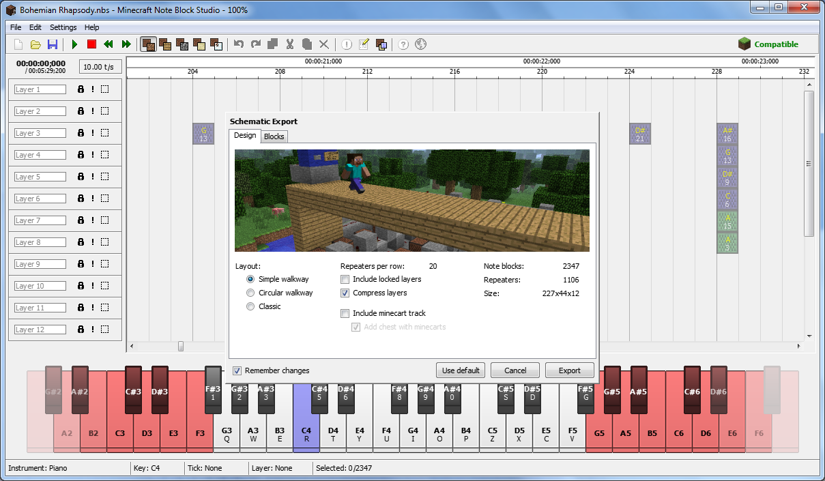Fast forward with the double-right arrows

point(126,44)
